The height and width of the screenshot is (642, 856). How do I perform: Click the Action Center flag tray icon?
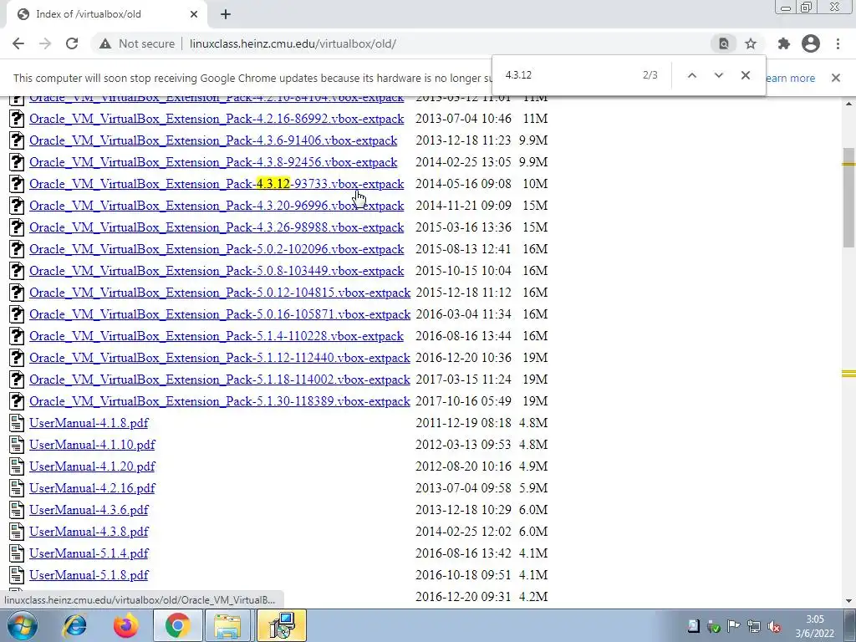point(733,626)
